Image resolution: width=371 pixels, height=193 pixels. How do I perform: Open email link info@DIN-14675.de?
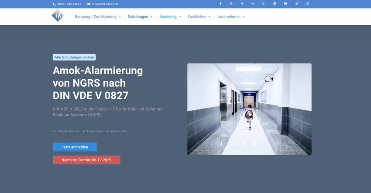pos(105,4)
